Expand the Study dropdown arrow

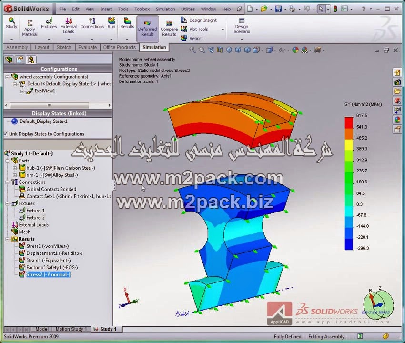(x=11, y=40)
